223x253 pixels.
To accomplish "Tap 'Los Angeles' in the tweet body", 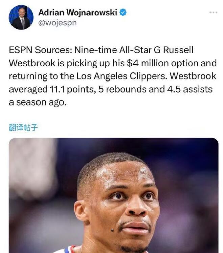I will (x=102, y=76).
